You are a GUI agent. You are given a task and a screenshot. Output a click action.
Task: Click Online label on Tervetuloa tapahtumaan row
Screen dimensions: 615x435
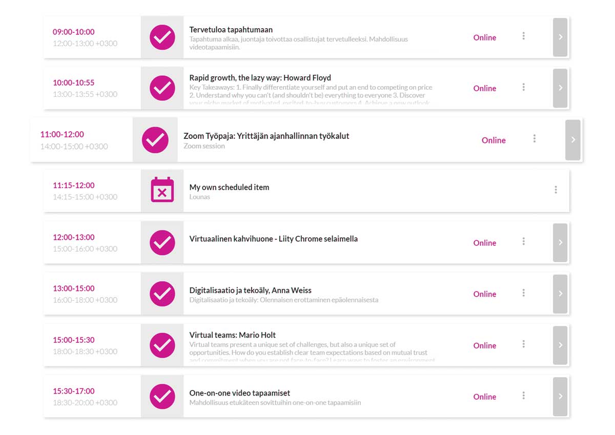pyautogui.click(x=485, y=37)
